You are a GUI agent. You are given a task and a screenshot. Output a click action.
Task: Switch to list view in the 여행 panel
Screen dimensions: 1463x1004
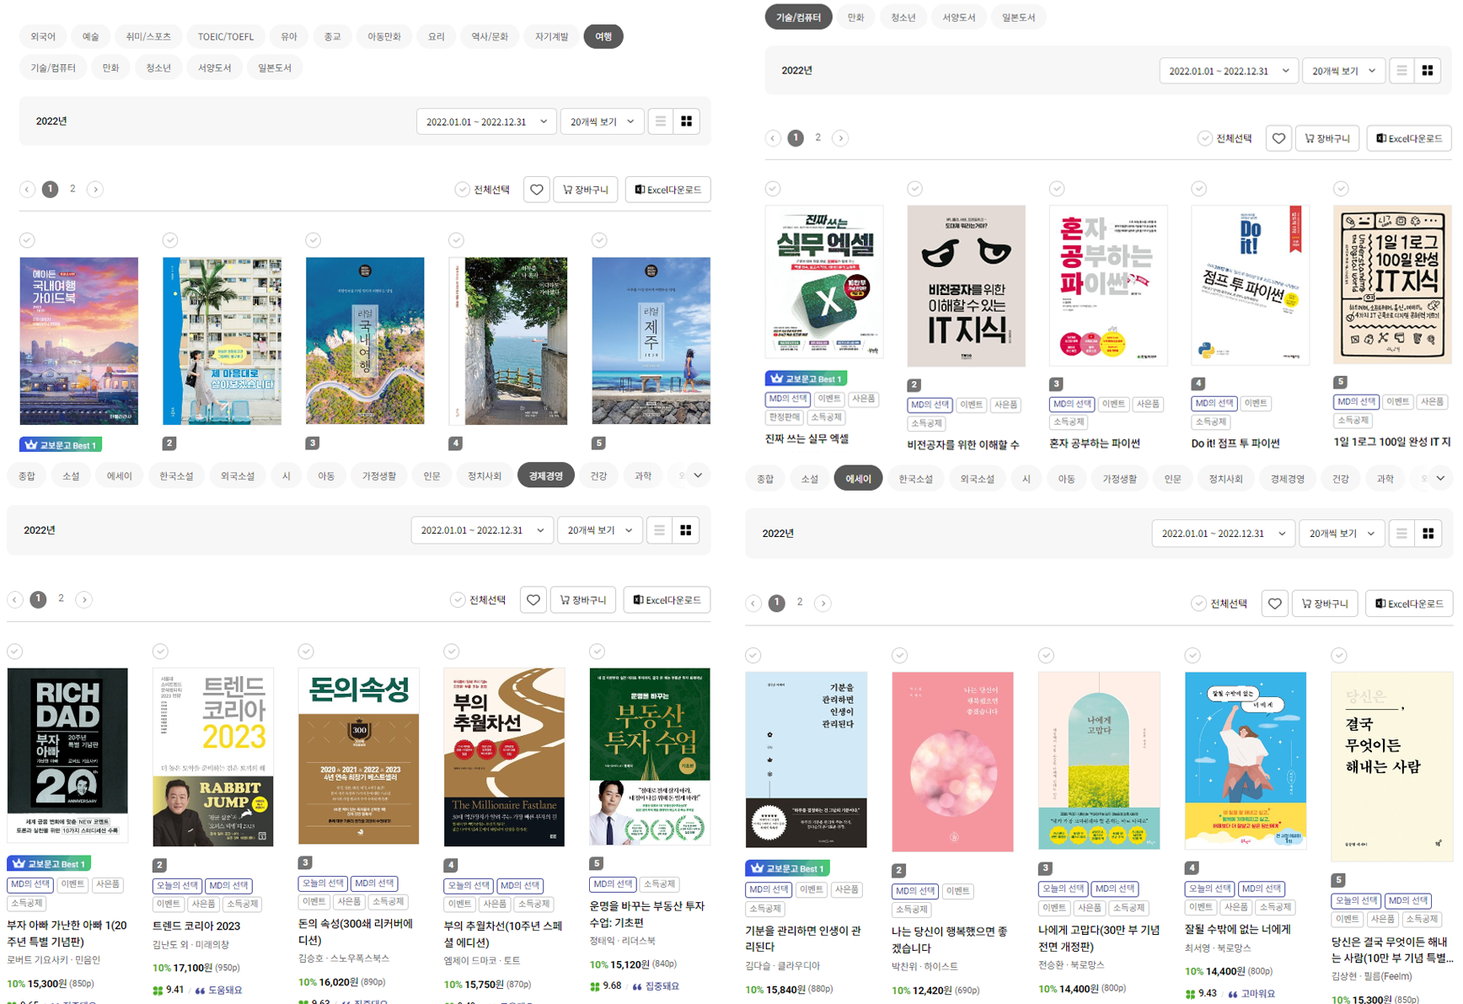click(661, 121)
